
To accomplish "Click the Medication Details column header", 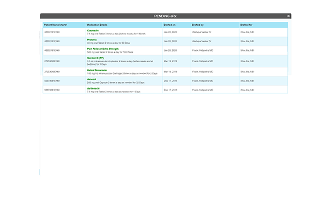I will (97, 25).
